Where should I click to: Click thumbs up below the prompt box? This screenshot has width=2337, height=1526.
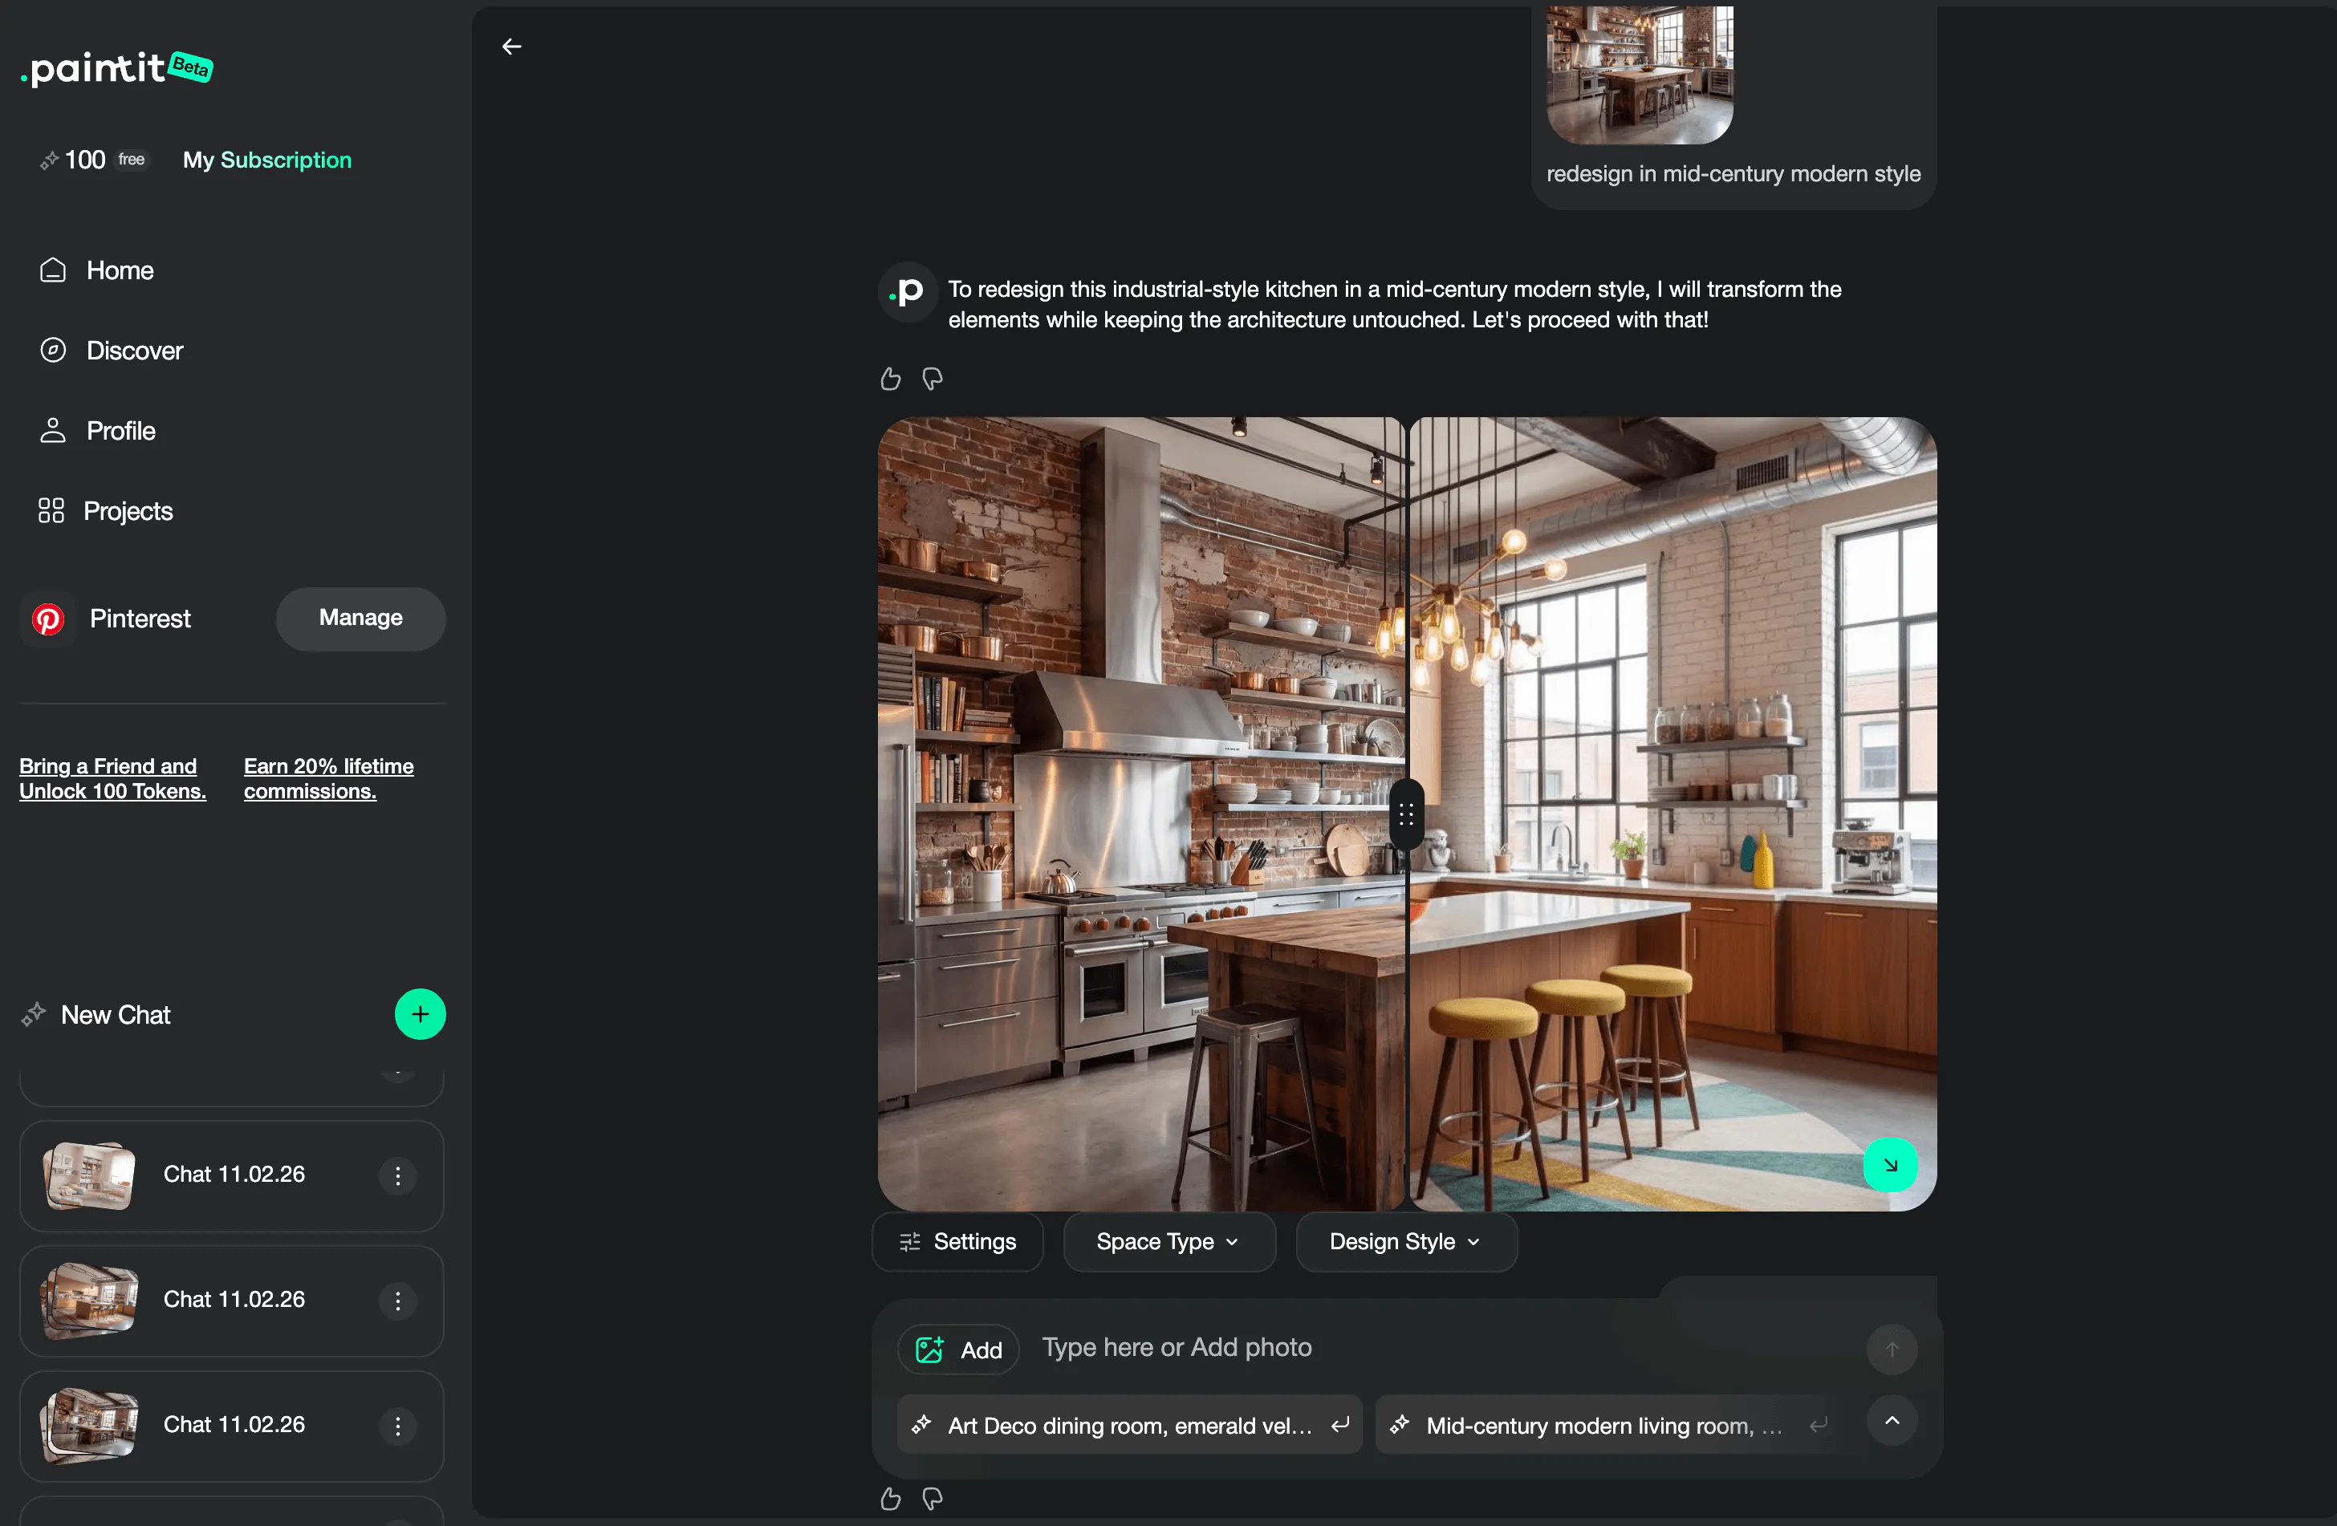891,1499
